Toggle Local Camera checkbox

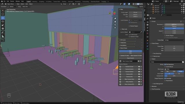pos(129,20)
